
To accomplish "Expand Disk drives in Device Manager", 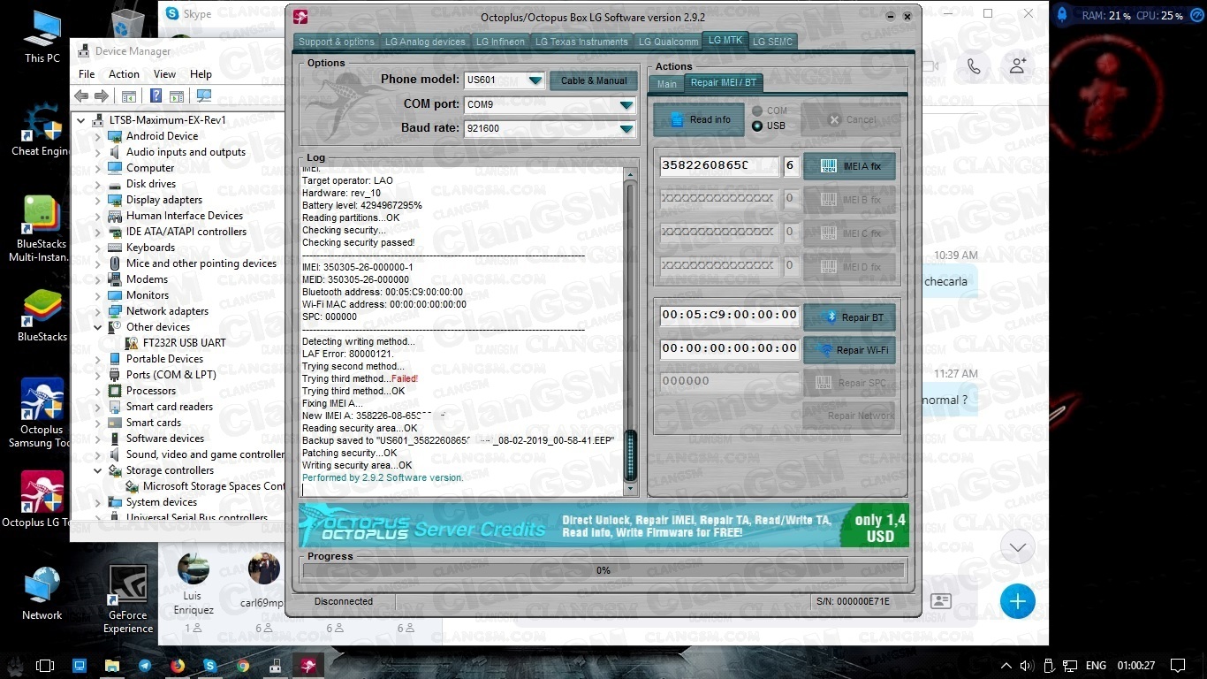I will pyautogui.click(x=98, y=184).
